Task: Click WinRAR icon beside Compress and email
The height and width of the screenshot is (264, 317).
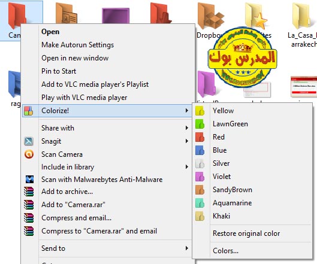Action: pos(29,218)
